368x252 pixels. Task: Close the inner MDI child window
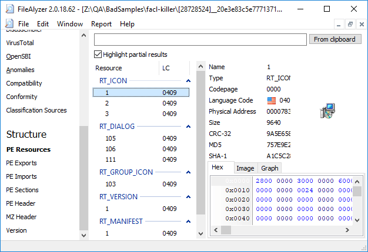click(x=362, y=25)
